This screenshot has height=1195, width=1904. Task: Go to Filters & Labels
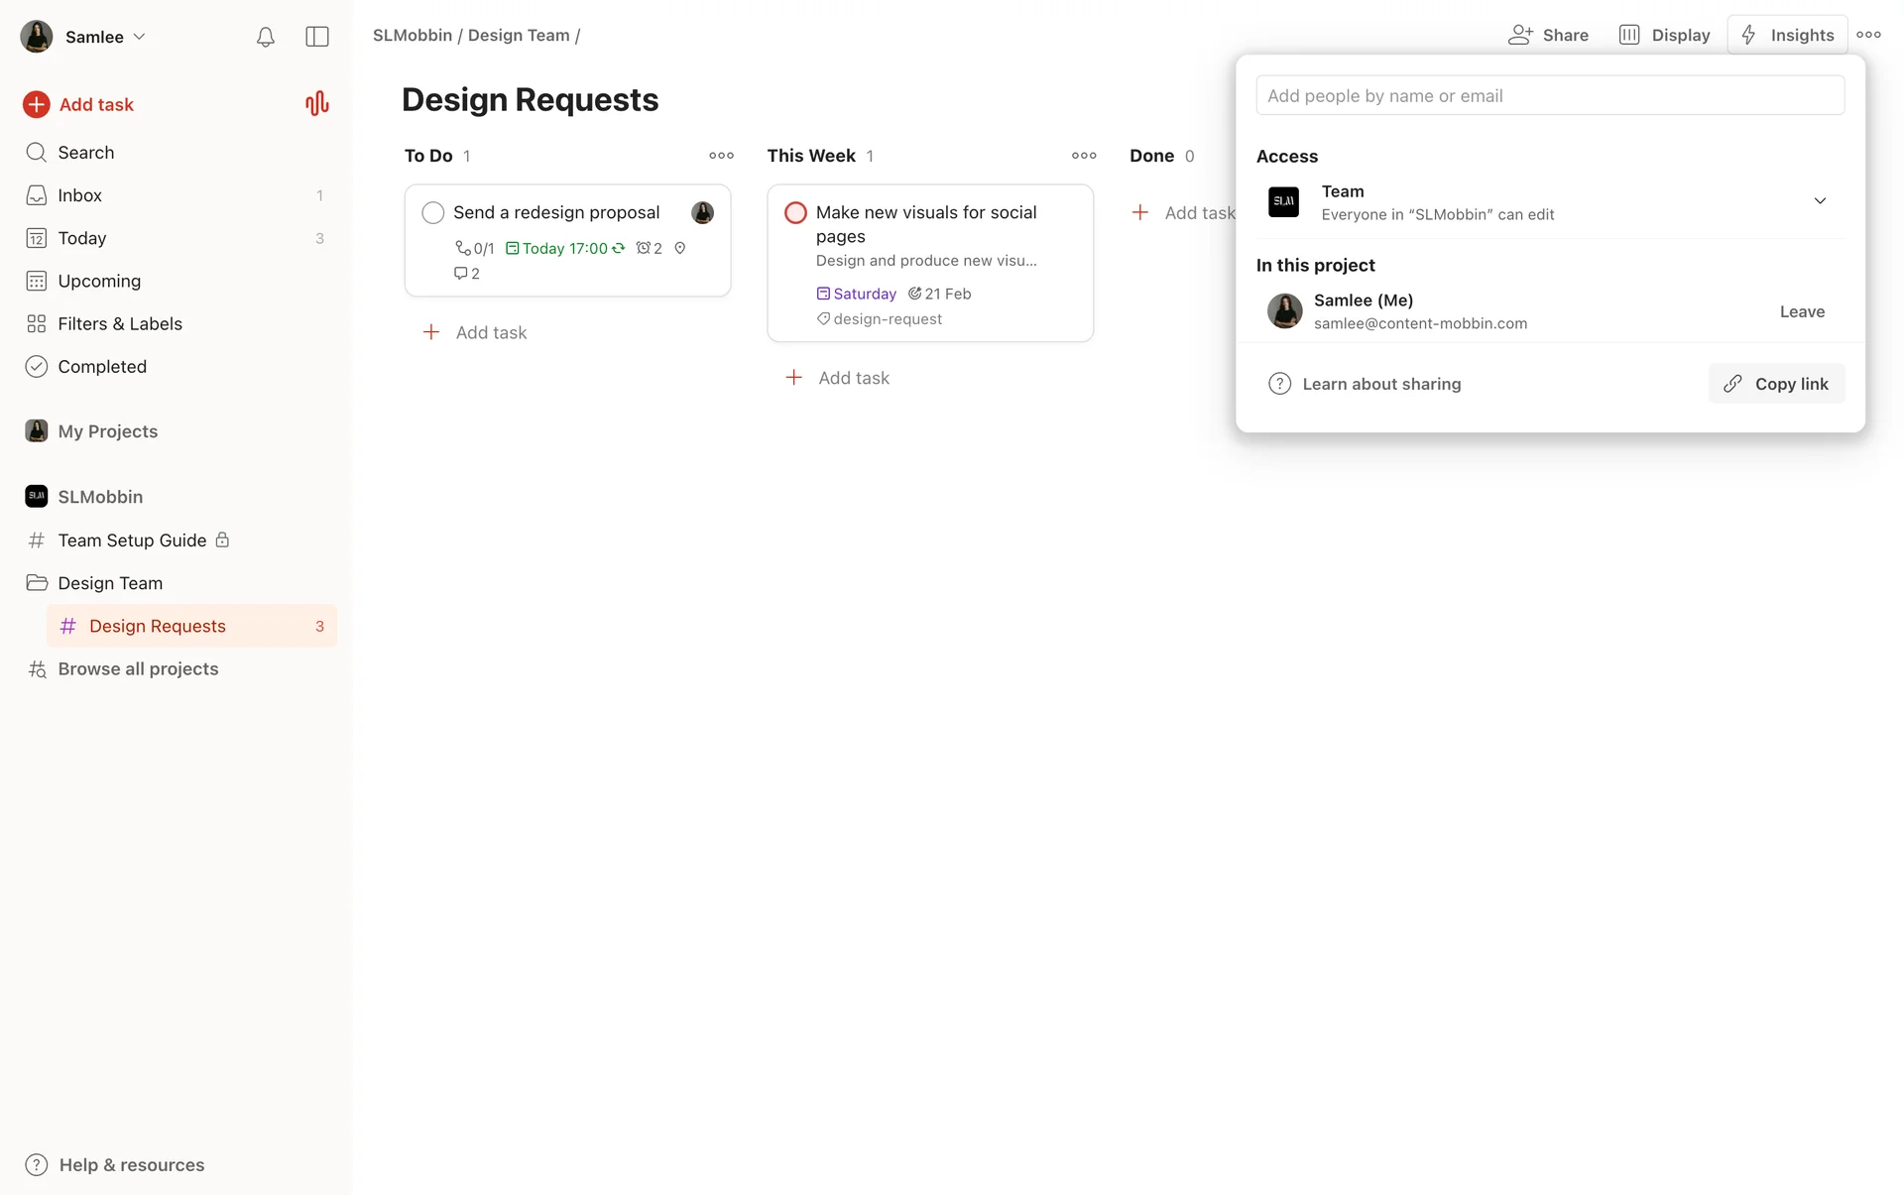pos(120,323)
